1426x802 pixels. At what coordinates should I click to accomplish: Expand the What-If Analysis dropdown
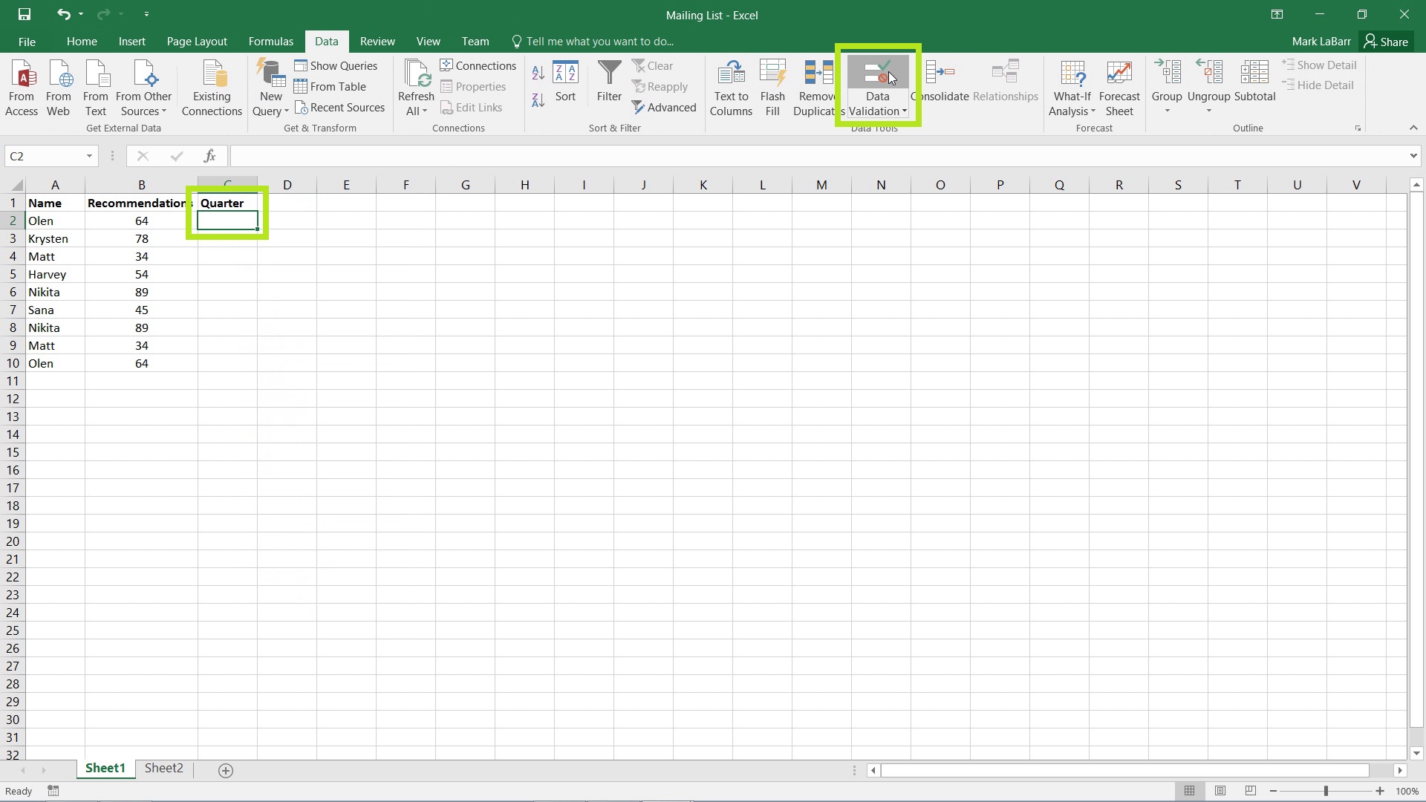point(1070,87)
